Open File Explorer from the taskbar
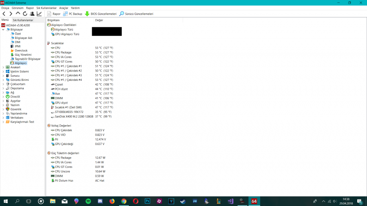Screen dimensions: 367x206 (x=53, y=202)
